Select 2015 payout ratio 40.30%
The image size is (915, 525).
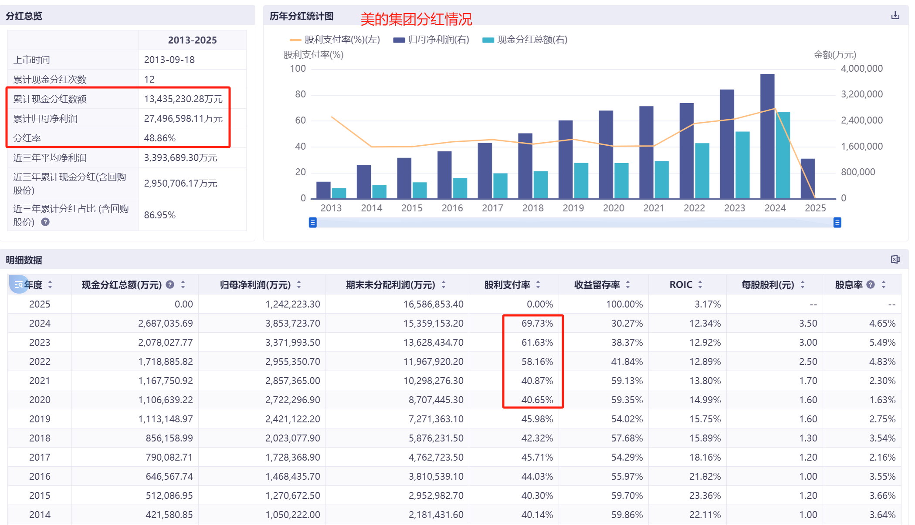click(x=537, y=495)
